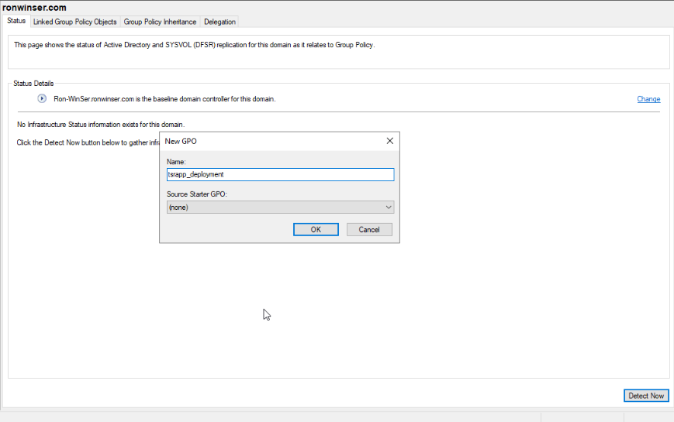Click the dropdown arrow beside (none)
The width and height of the screenshot is (674, 422).
point(388,208)
